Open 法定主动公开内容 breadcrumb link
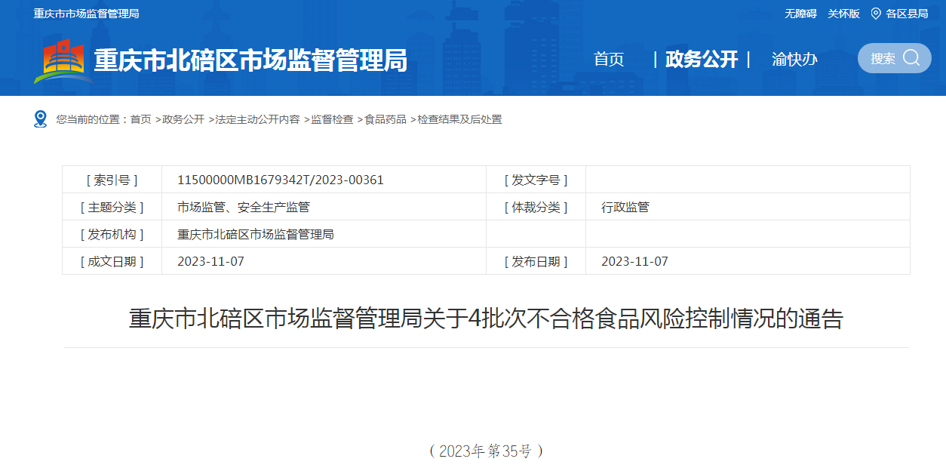Viewport: 946px width, 468px height. [257, 119]
